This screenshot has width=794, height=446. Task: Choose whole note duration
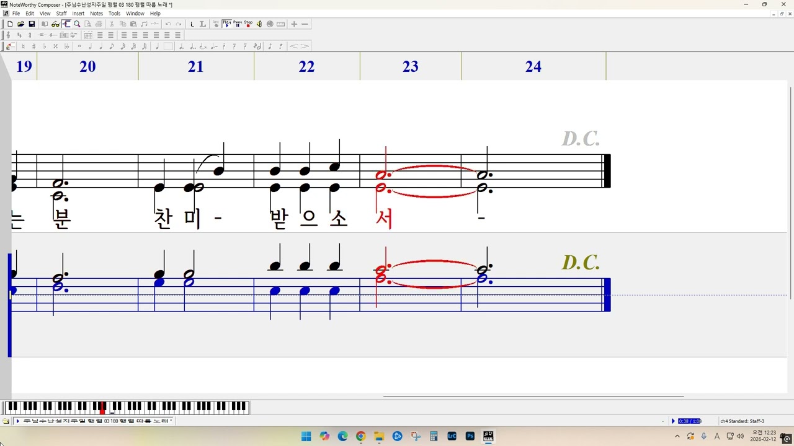79,46
